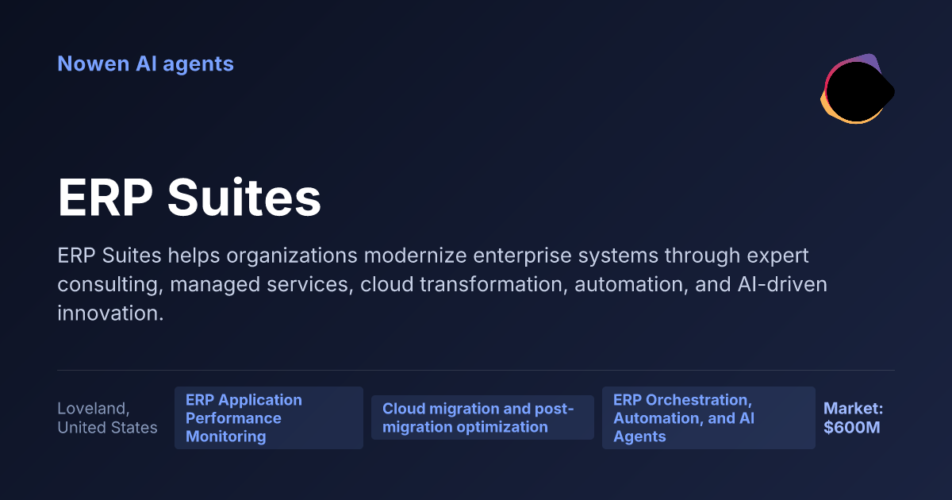
Task: Click the ERP Suites description paragraph
Action: 443,284
